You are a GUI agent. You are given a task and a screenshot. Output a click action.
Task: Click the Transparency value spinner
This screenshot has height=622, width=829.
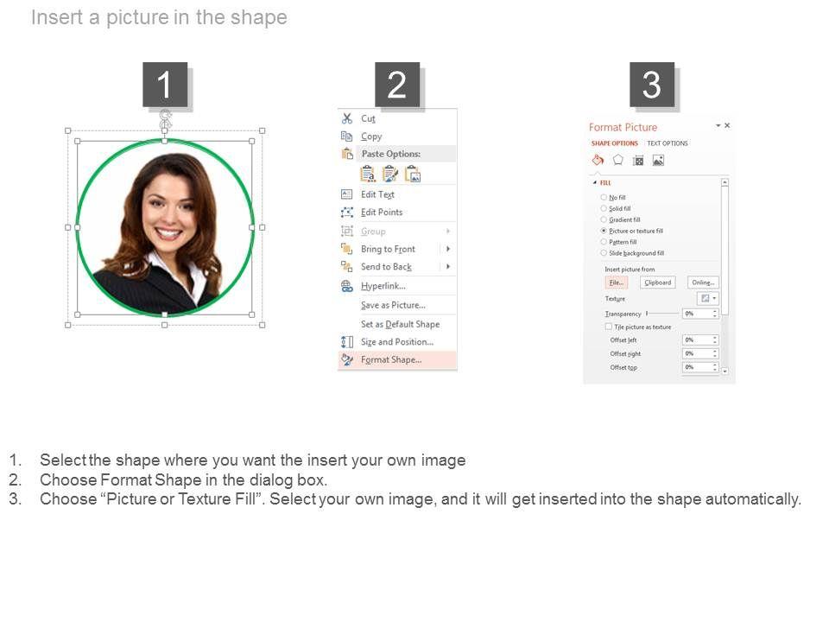pyautogui.click(x=715, y=314)
